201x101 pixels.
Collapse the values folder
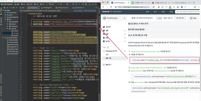(8, 28)
